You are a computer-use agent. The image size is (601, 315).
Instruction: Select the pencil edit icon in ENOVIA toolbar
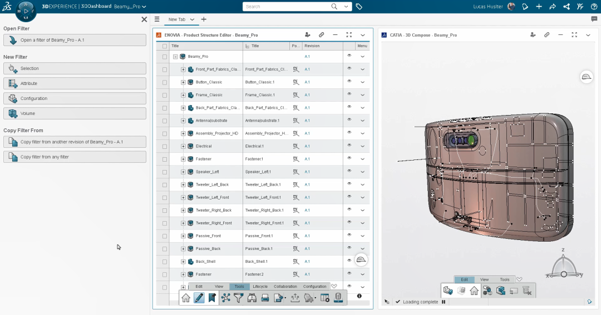[199, 298]
